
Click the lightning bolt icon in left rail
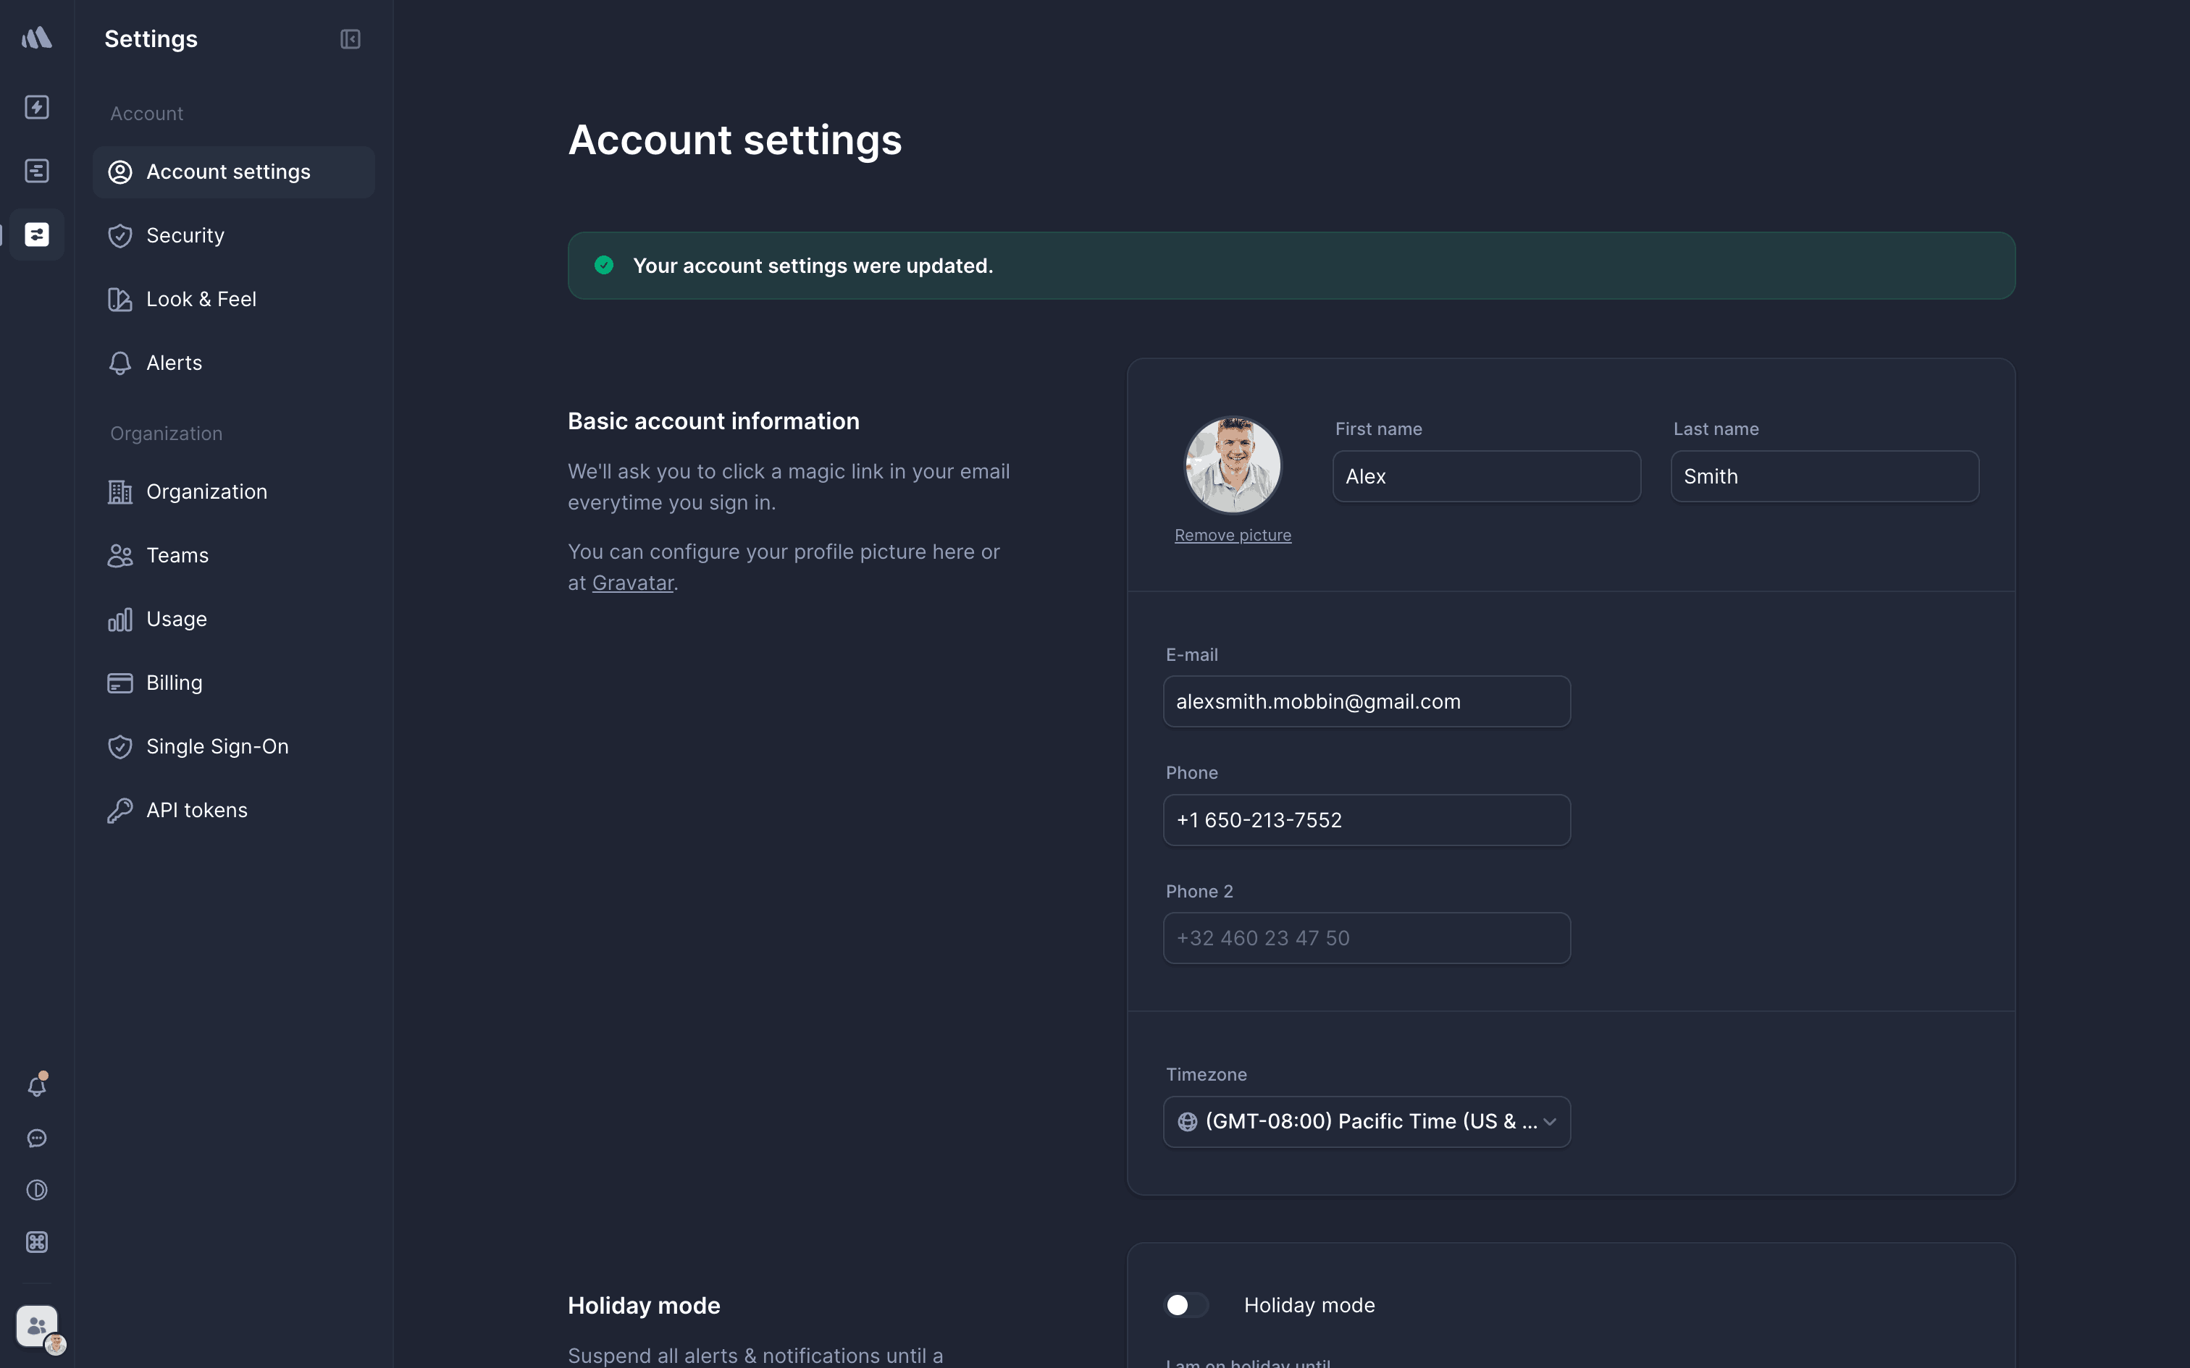(x=37, y=107)
